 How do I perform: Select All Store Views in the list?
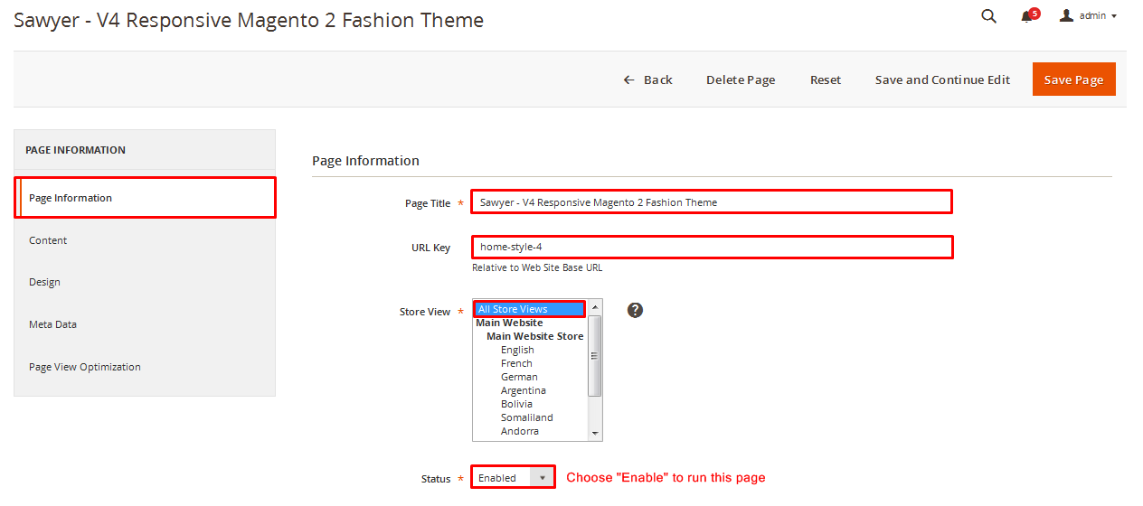click(x=530, y=309)
